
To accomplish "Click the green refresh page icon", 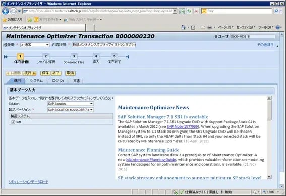I will (189, 11).
